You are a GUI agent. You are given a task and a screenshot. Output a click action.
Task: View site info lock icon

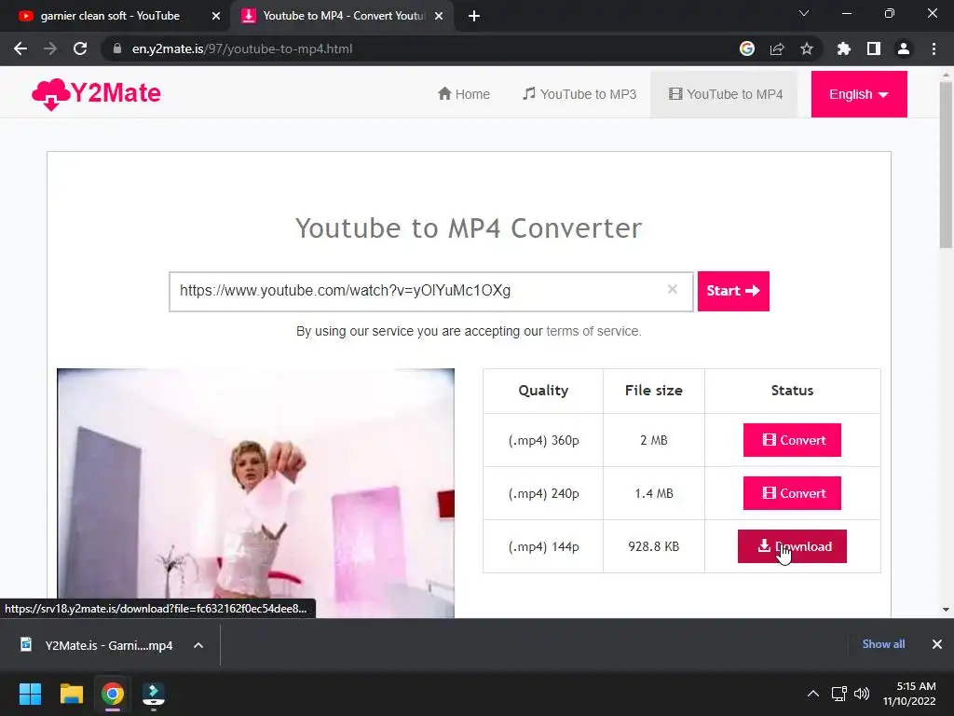(117, 48)
